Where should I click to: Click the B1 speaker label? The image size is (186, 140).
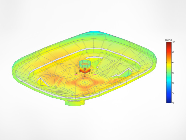pyautogui.click(x=85, y=76)
